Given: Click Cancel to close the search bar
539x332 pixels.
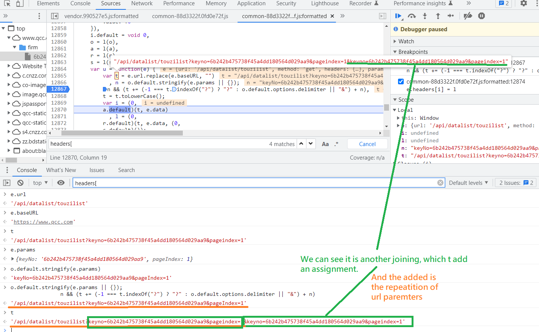Looking at the screenshot, I should (367, 144).
